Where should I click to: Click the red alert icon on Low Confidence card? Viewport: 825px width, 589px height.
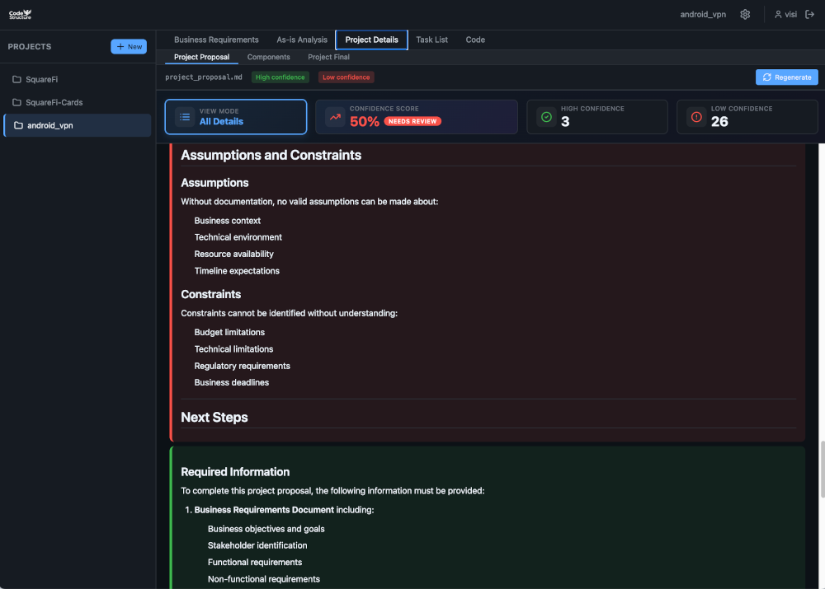tap(695, 116)
